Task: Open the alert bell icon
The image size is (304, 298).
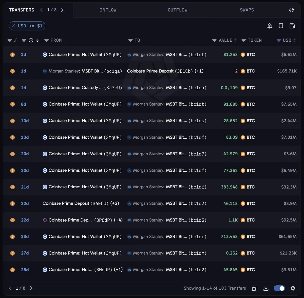Action: (x=270, y=26)
